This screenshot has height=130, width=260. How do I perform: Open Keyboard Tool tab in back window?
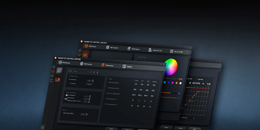click(x=155, y=50)
